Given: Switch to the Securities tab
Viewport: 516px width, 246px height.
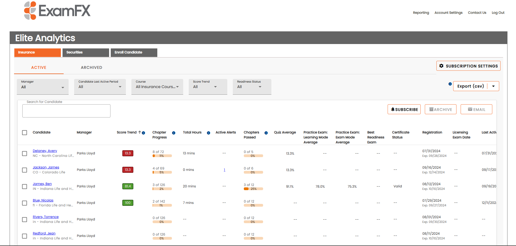Looking at the screenshot, I should 86,53.
